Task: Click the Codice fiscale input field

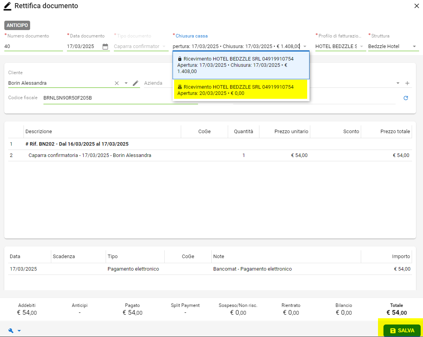Action: pos(120,98)
